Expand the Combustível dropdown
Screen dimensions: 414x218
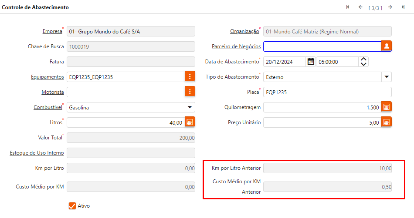(190, 107)
